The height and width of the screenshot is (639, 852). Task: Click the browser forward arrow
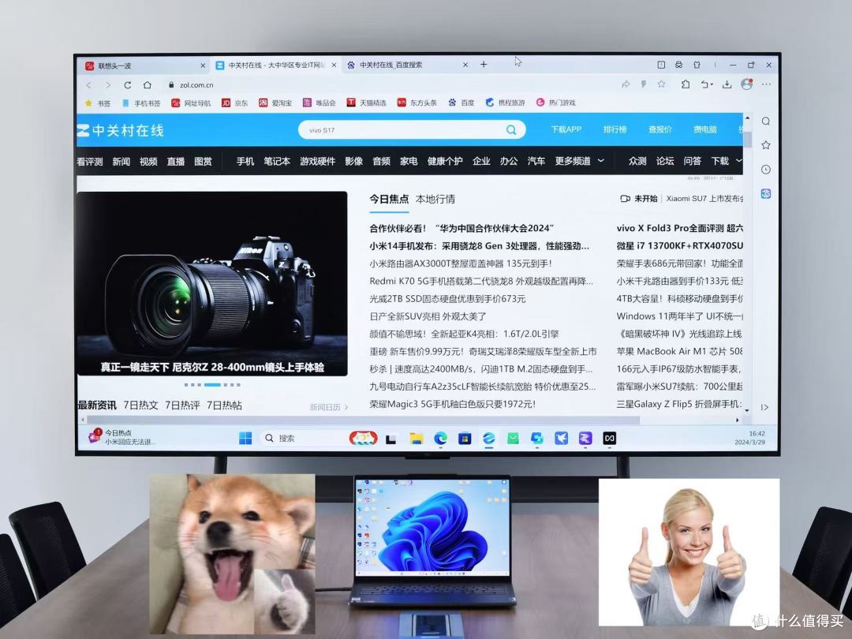click(108, 84)
